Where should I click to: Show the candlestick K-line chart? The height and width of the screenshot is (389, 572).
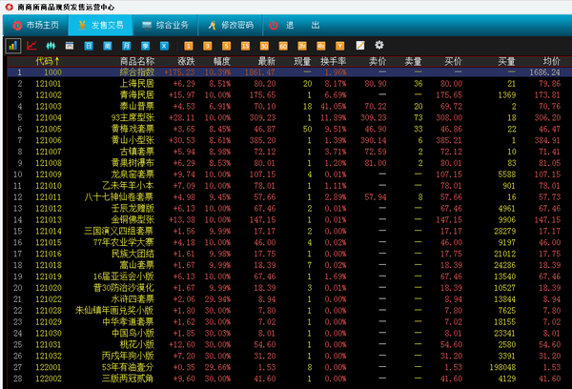click(51, 45)
